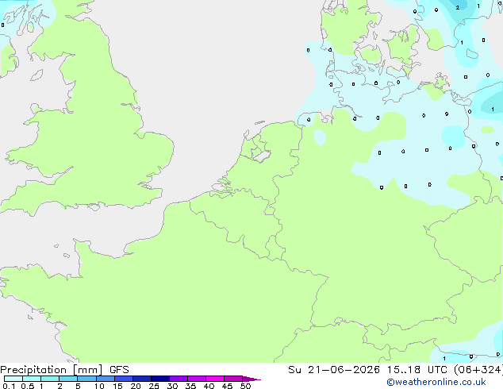
Task: Click the legend value label '25'
Action: point(154,386)
